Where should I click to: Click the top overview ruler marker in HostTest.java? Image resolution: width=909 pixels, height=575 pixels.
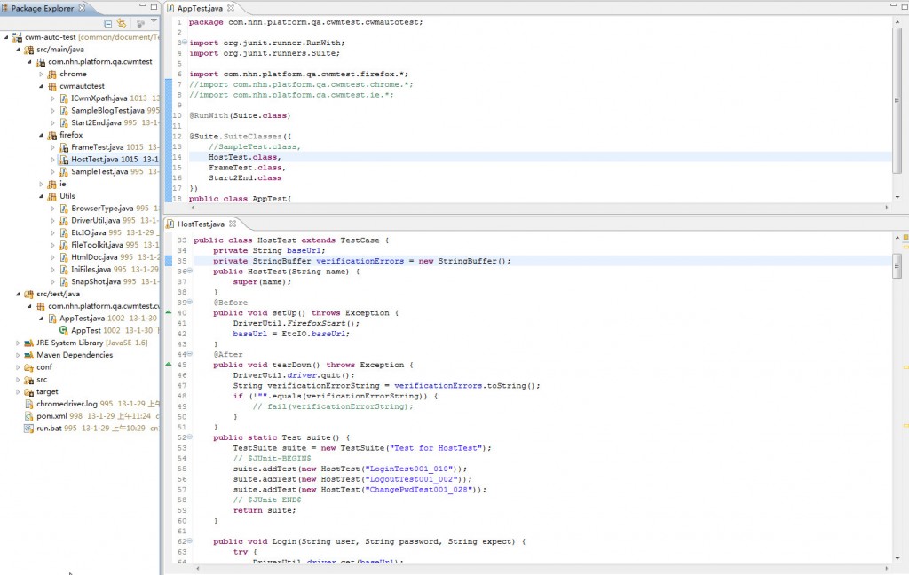[905, 238]
